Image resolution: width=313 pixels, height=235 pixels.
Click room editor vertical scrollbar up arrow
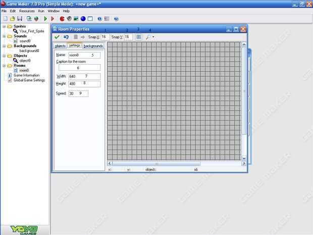(244, 44)
